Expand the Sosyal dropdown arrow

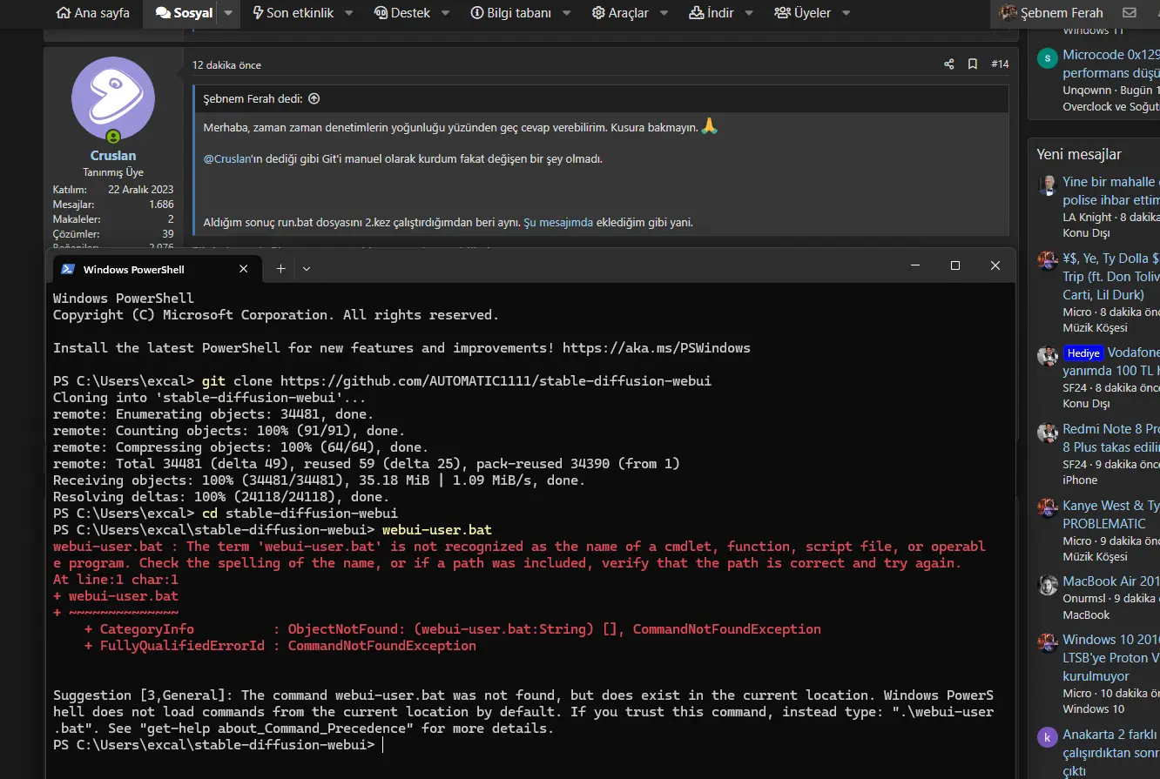(x=228, y=13)
